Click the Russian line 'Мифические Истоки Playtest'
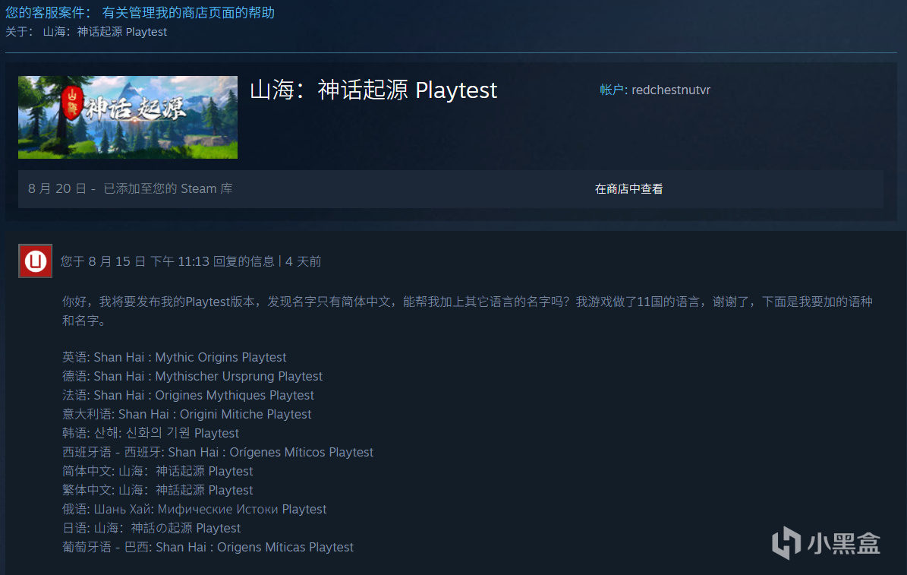The width and height of the screenshot is (907, 575). coord(242,509)
